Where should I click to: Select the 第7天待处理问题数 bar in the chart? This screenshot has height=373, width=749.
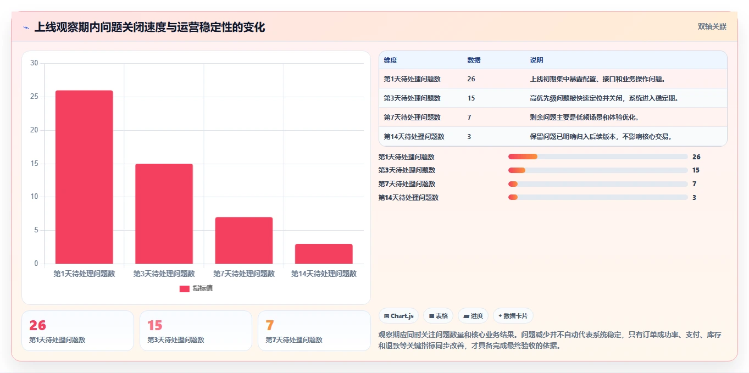click(x=244, y=241)
